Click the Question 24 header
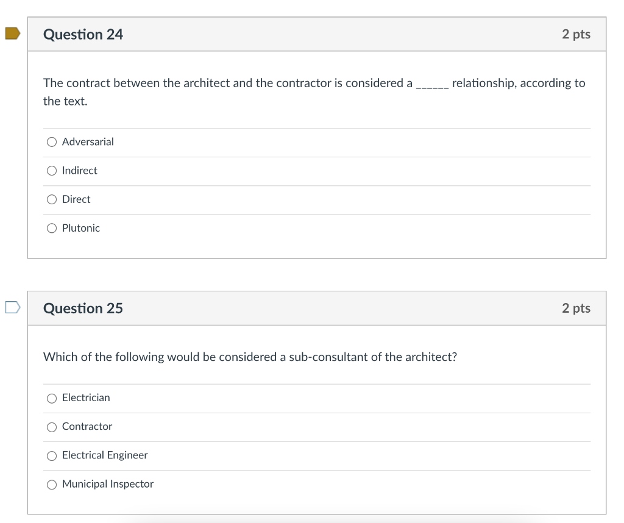Viewport: 624px width, 523px height. pyautogui.click(x=82, y=34)
